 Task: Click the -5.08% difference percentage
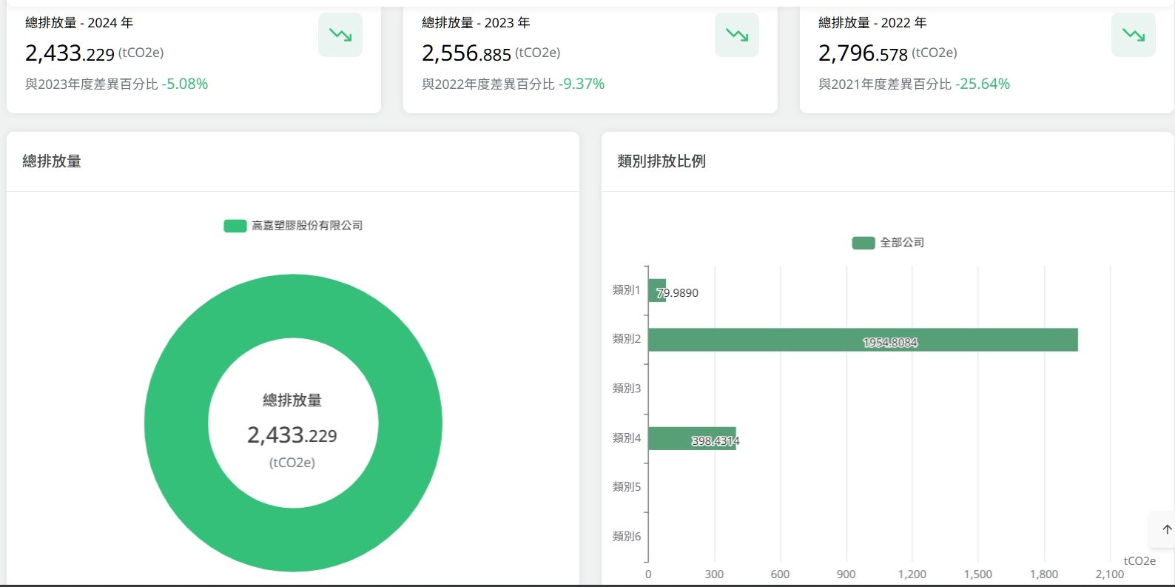[185, 84]
